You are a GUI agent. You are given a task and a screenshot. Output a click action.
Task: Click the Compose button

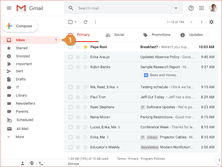pos(20,26)
